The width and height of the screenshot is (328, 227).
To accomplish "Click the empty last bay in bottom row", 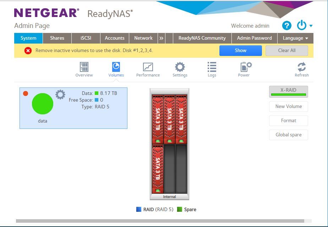I will pos(181,169).
